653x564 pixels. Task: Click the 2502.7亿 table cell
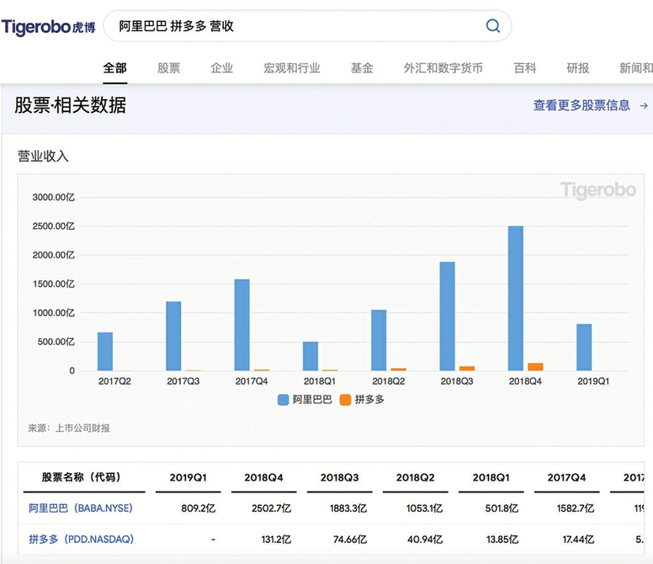click(271, 508)
